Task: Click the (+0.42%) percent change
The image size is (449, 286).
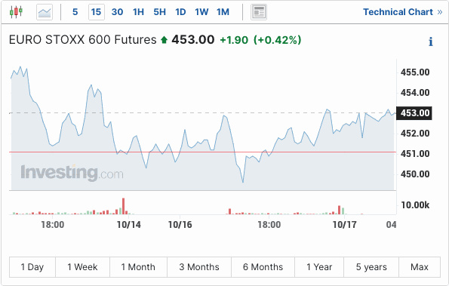Action: 278,40
